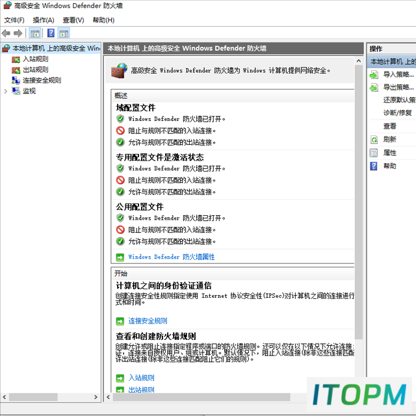Click the green shield icon under 专用配置文件是激活状态

pos(120,168)
